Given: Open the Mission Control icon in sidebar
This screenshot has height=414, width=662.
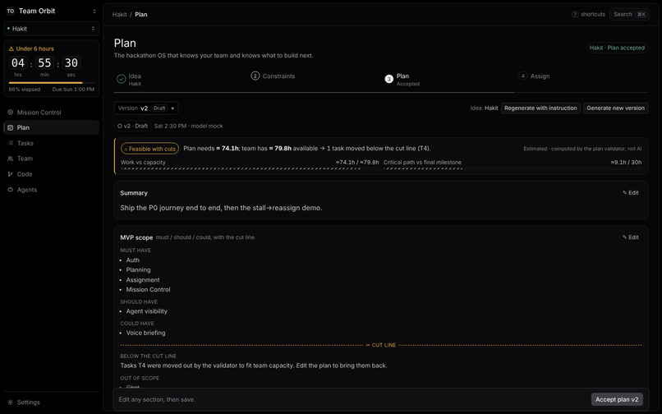Looking at the screenshot, I should click(x=10, y=113).
